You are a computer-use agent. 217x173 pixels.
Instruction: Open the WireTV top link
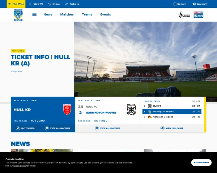click(x=36, y=4)
